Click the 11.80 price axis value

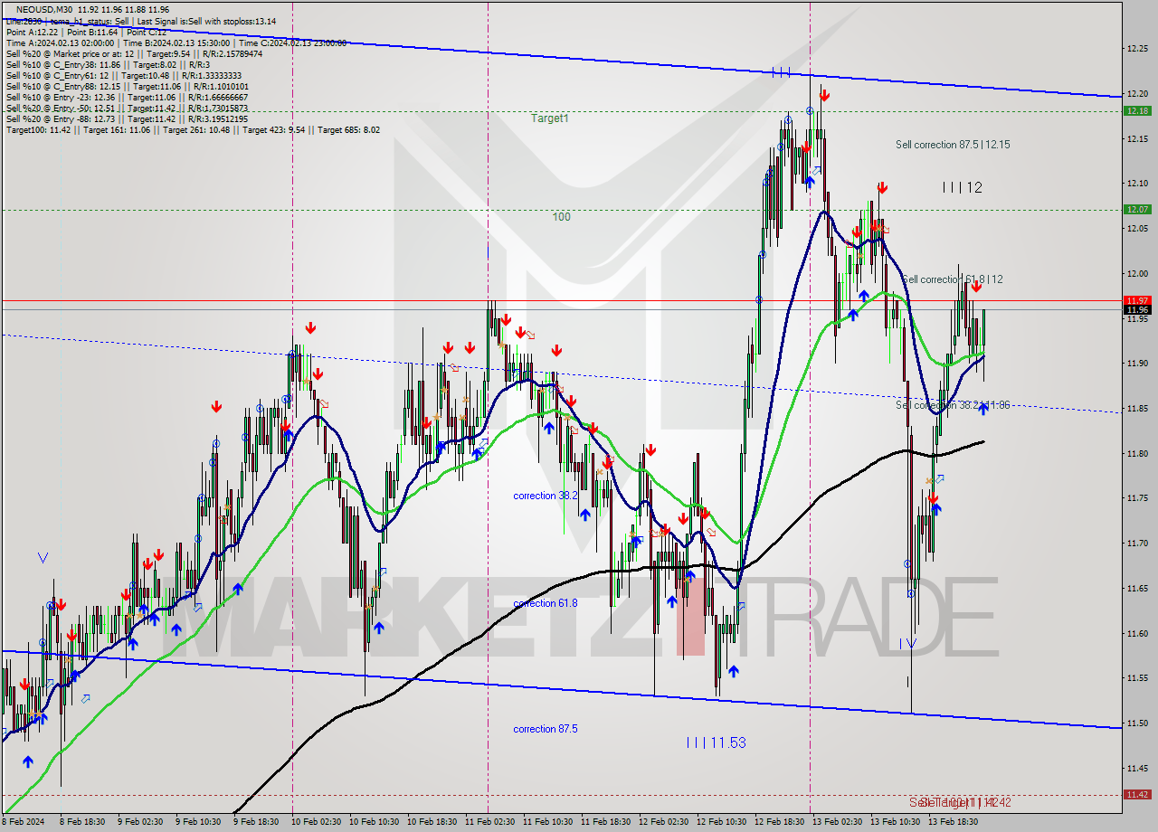(1137, 453)
